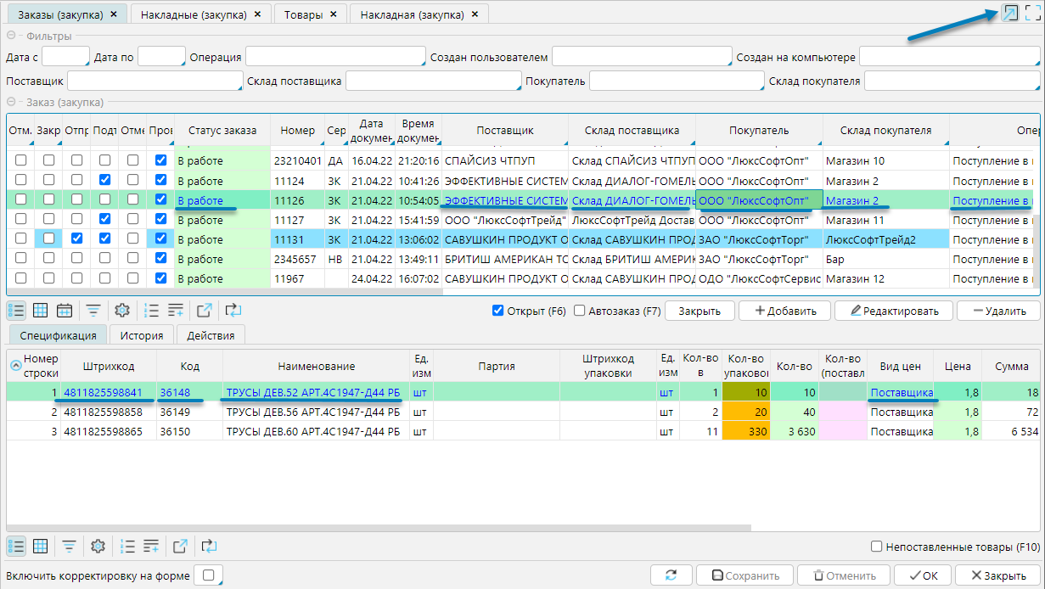This screenshot has height=589, width=1045.
Task: Click the Поставщик filter input field
Action: click(155, 81)
